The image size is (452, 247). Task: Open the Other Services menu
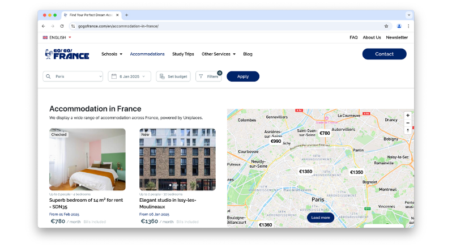point(219,54)
